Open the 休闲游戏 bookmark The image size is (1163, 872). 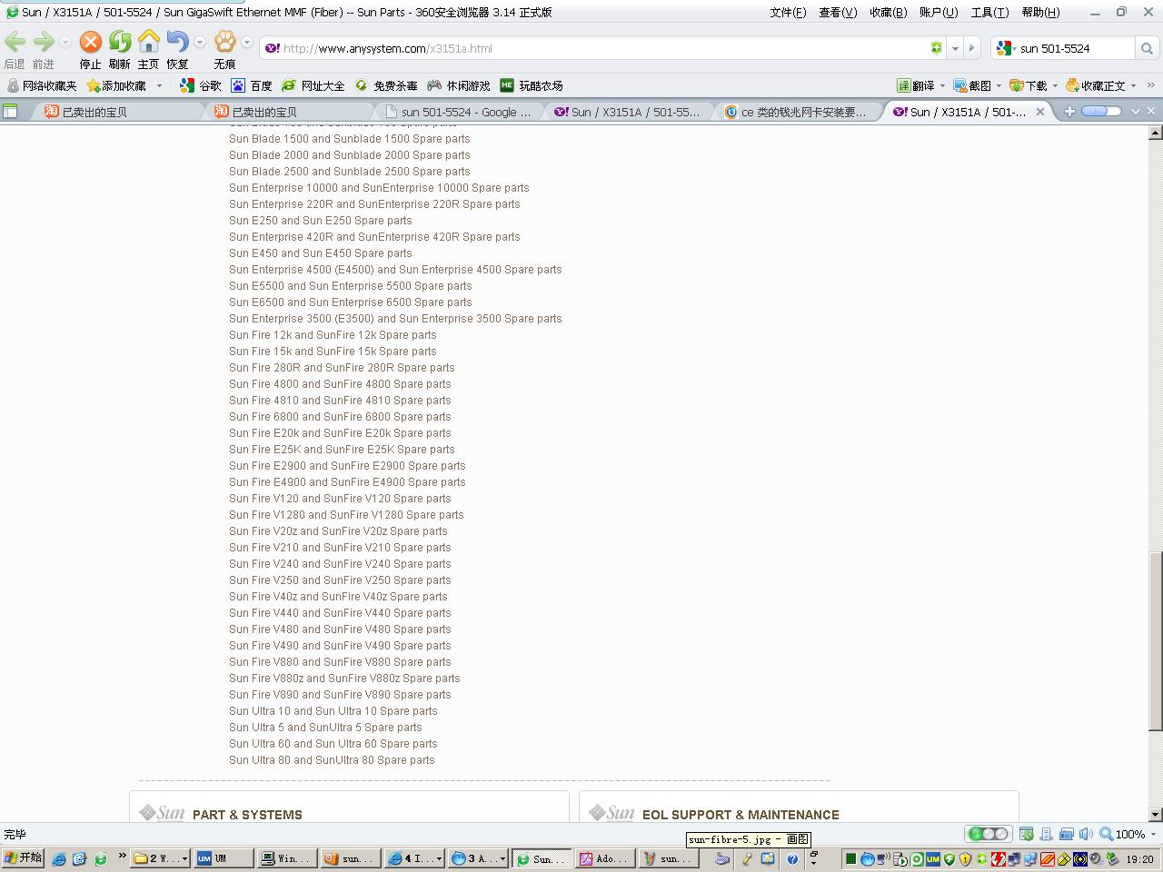click(x=459, y=85)
